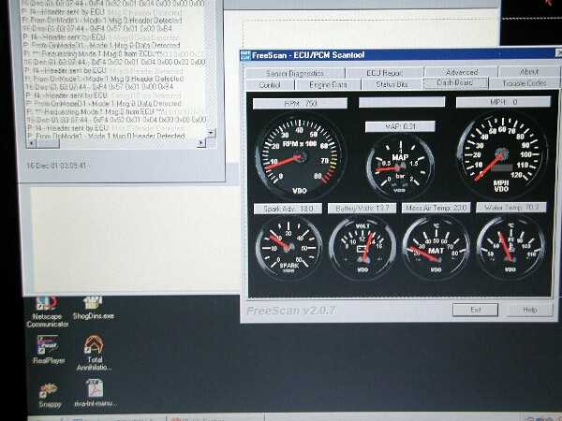
Task: Click the Exit button in FreeScan
Action: pos(475,310)
